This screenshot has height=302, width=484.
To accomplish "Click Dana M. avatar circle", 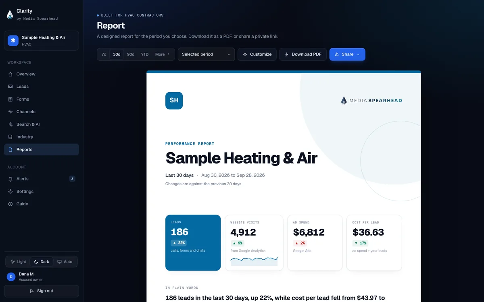I will 11,277.
